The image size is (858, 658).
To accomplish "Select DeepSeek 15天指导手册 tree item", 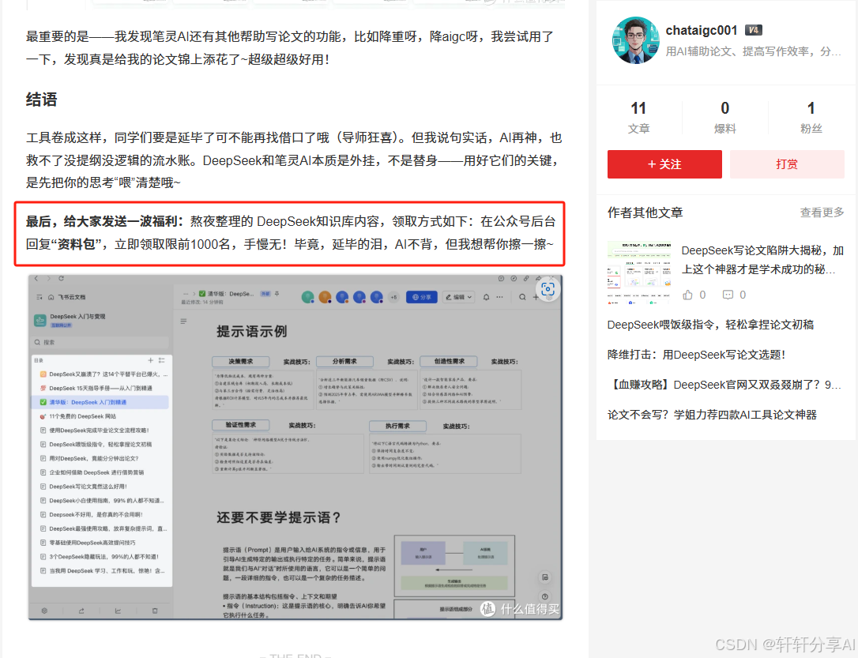I will (x=100, y=388).
